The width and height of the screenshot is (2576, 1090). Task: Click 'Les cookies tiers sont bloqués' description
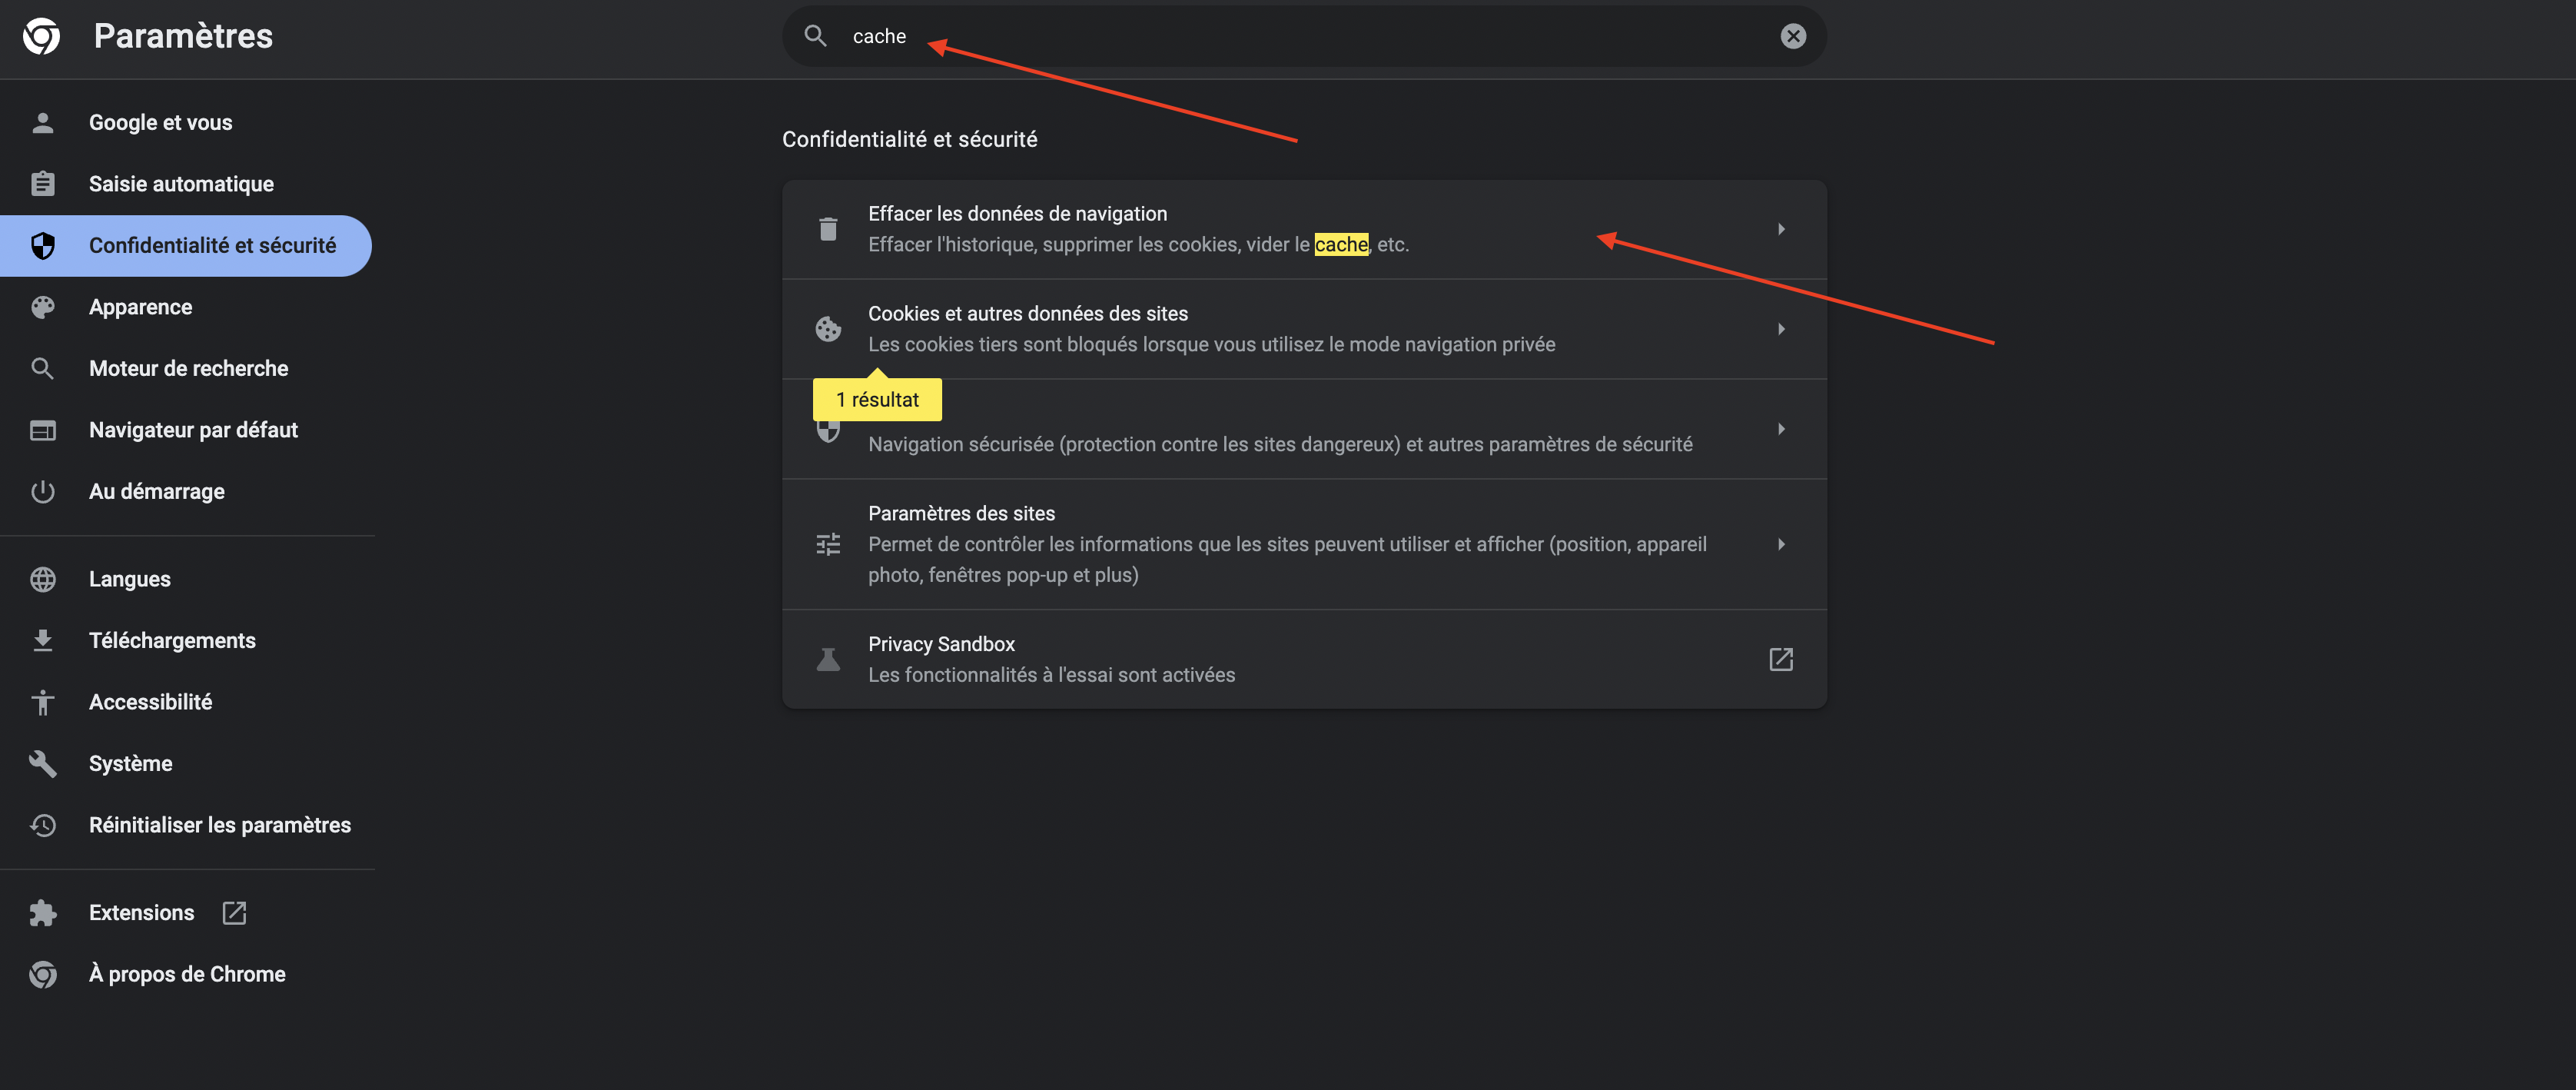(1212, 345)
